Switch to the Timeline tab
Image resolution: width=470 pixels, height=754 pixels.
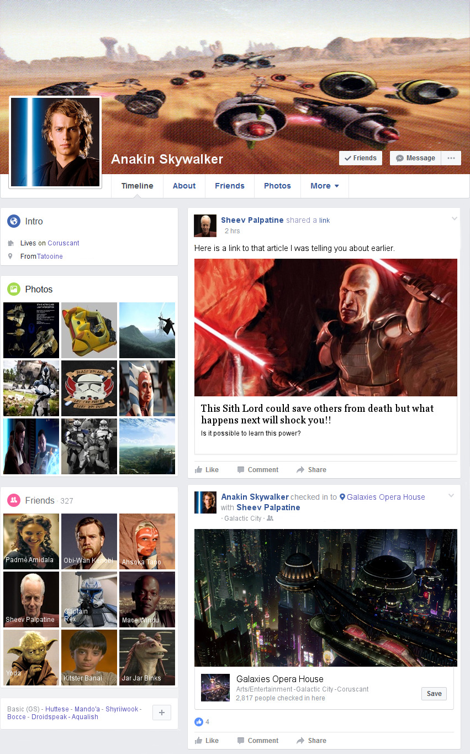point(138,186)
